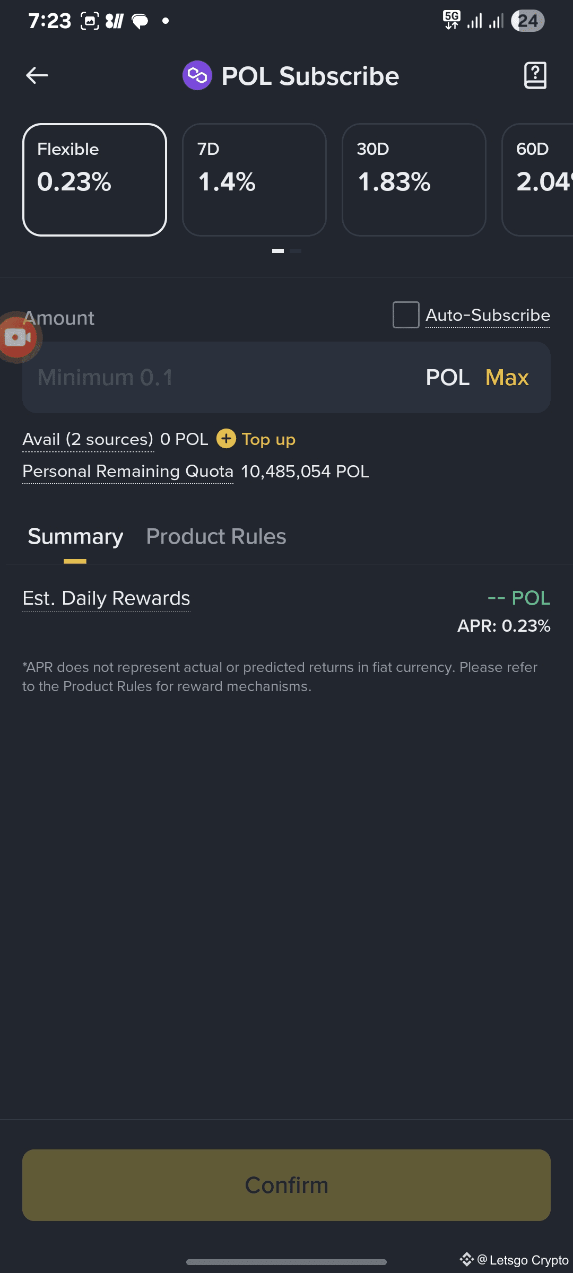Tap the red screen recorder bubble
Screen dimensions: 573x1273
click(x=18, y=337)
